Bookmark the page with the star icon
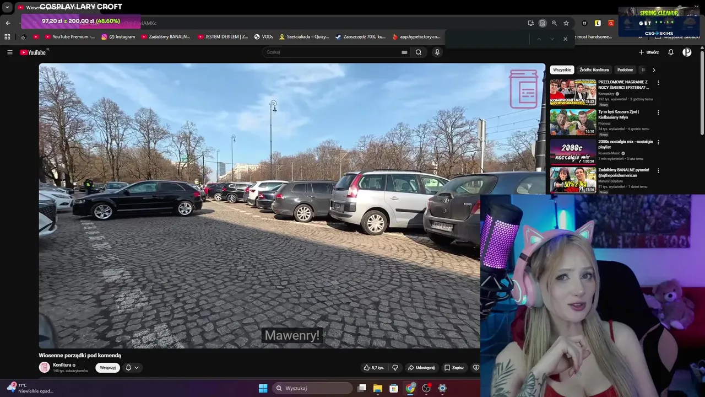The height and width of the screenshot is (397, 705). click(x=566, y=23)
